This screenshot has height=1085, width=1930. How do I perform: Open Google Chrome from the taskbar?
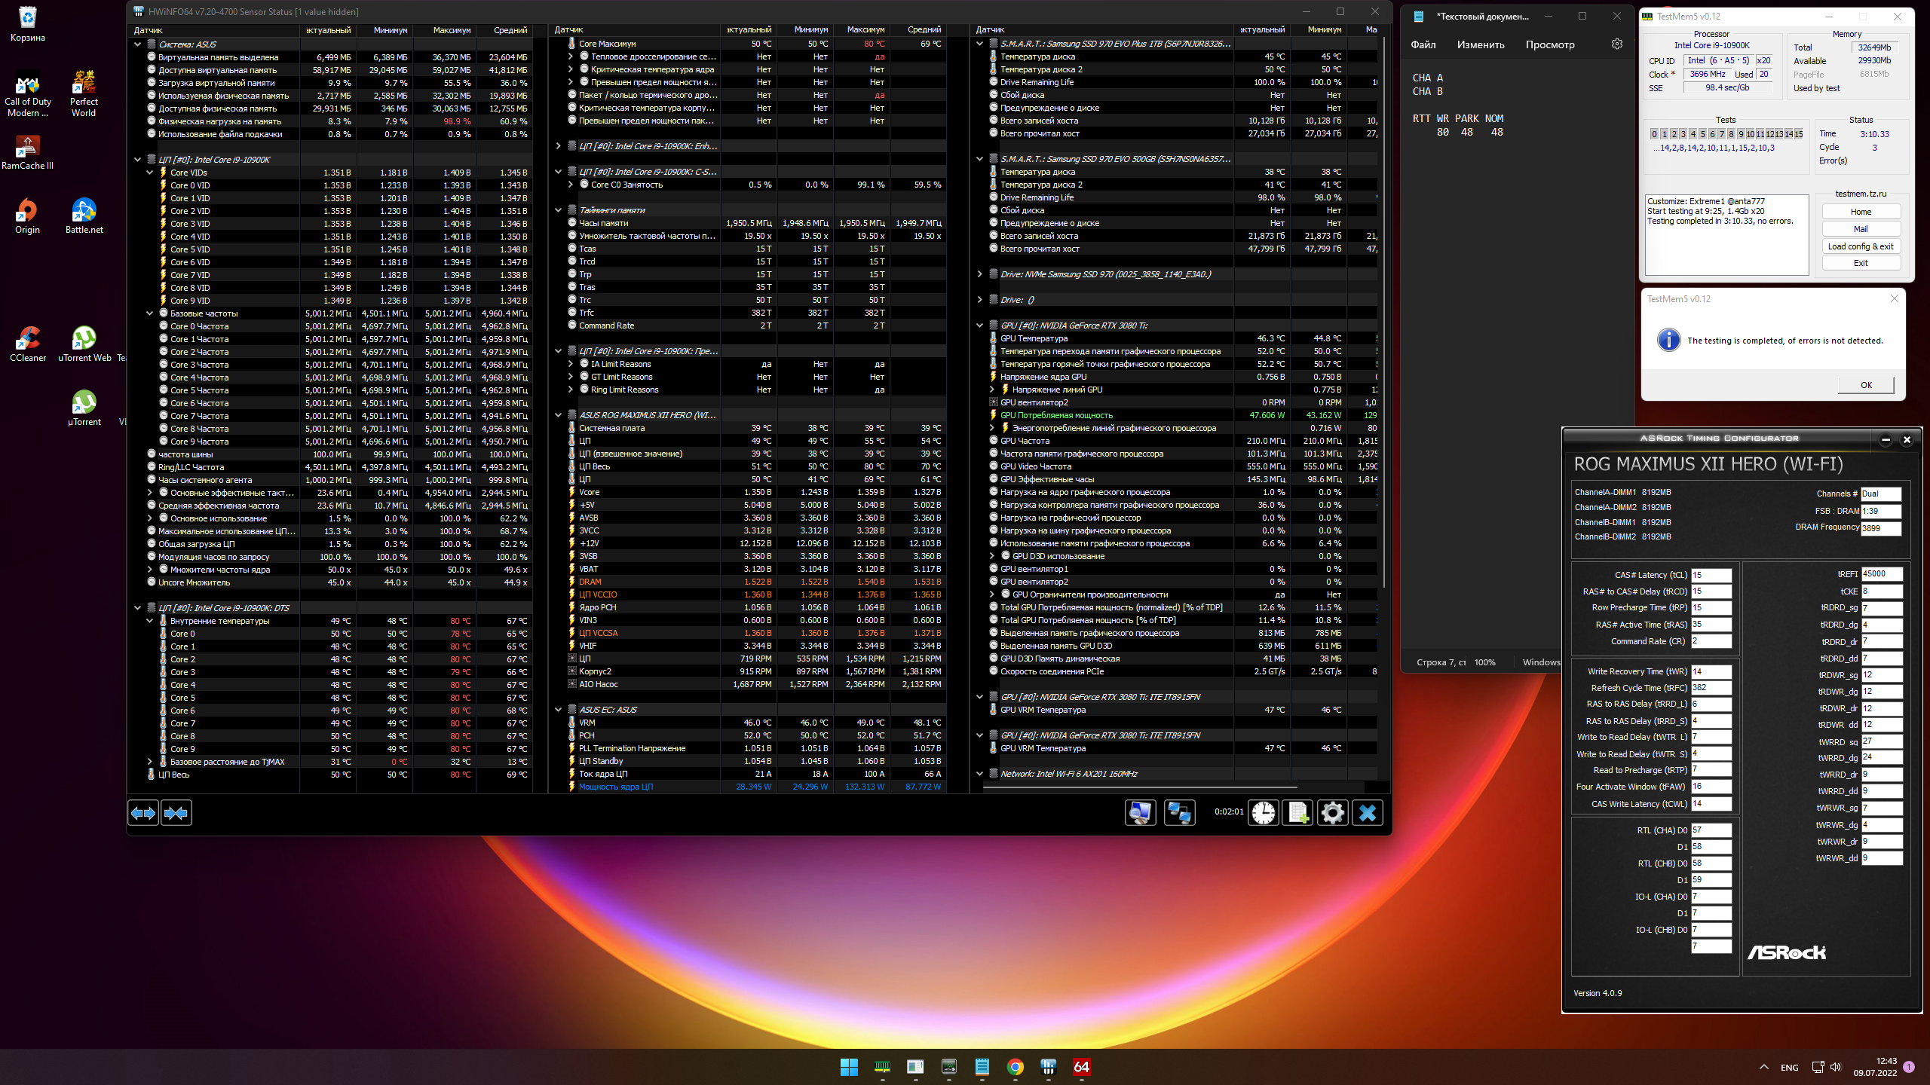point(1016,1067)
